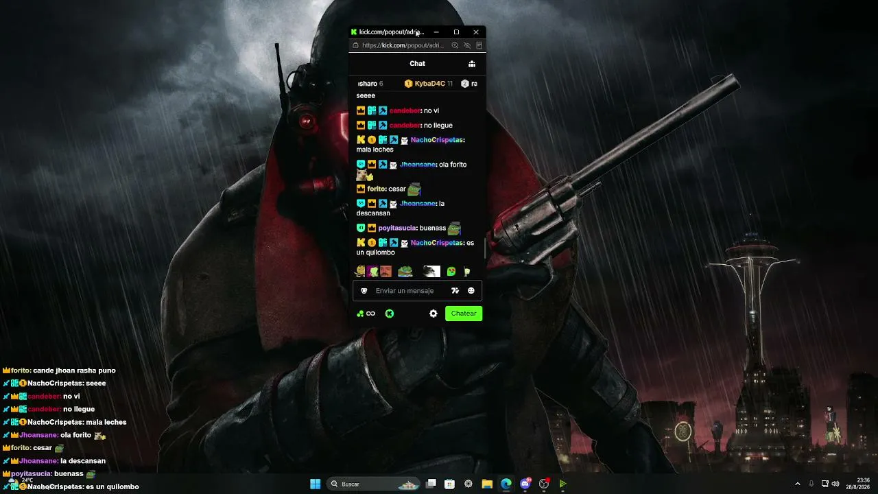Pick the mustache man quick emote

[385, 272]
